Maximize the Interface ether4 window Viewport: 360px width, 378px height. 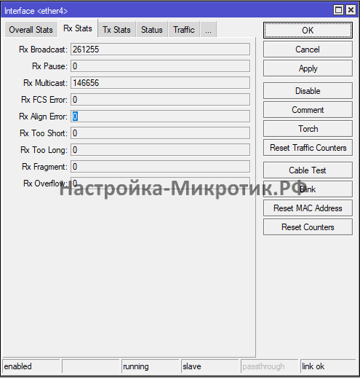coord(338,10)
